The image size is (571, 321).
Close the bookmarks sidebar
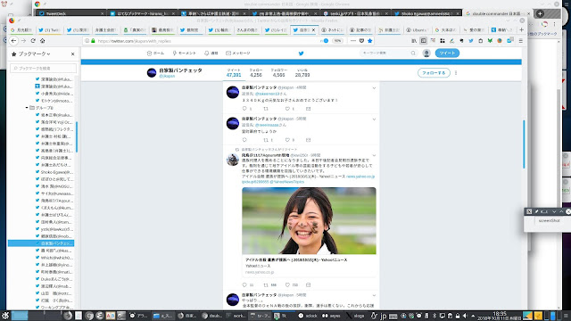click(x=72, y=53)
